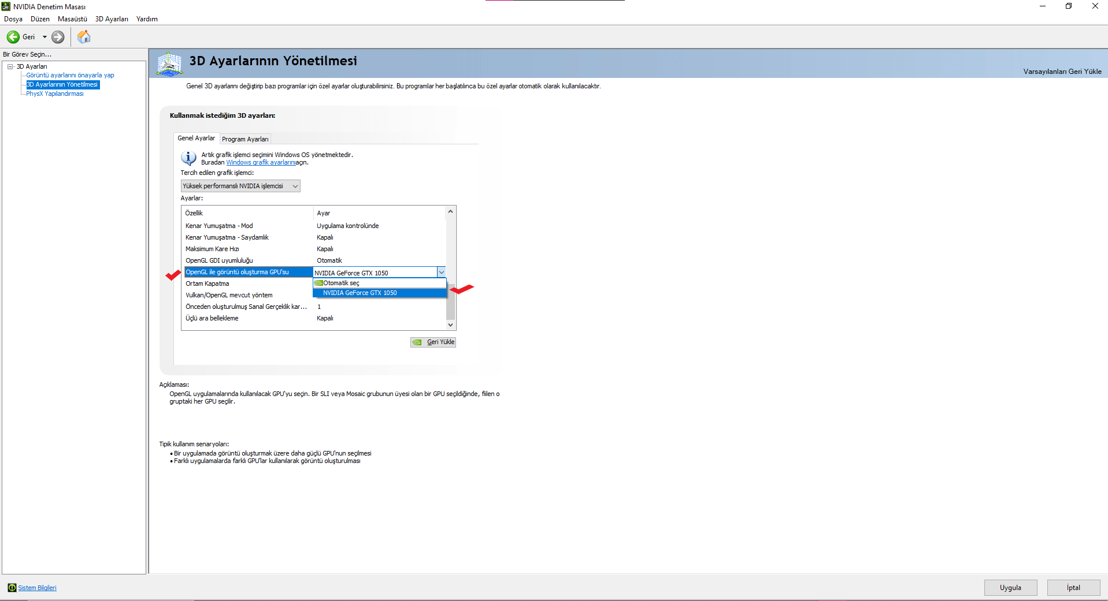
Task: Click the Geri Yükle button
Action: tap(433, 342)
